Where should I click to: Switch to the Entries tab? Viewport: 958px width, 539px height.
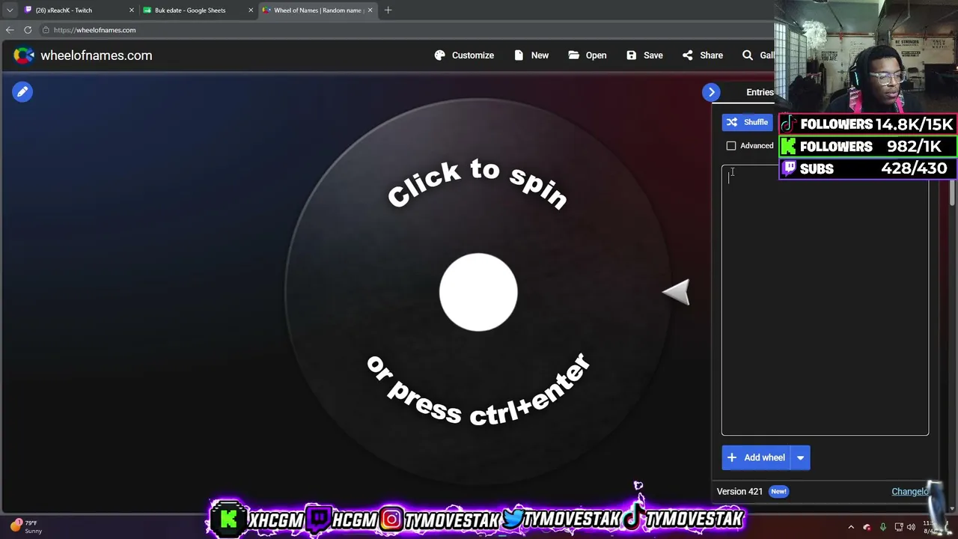(x=760, y=92)
